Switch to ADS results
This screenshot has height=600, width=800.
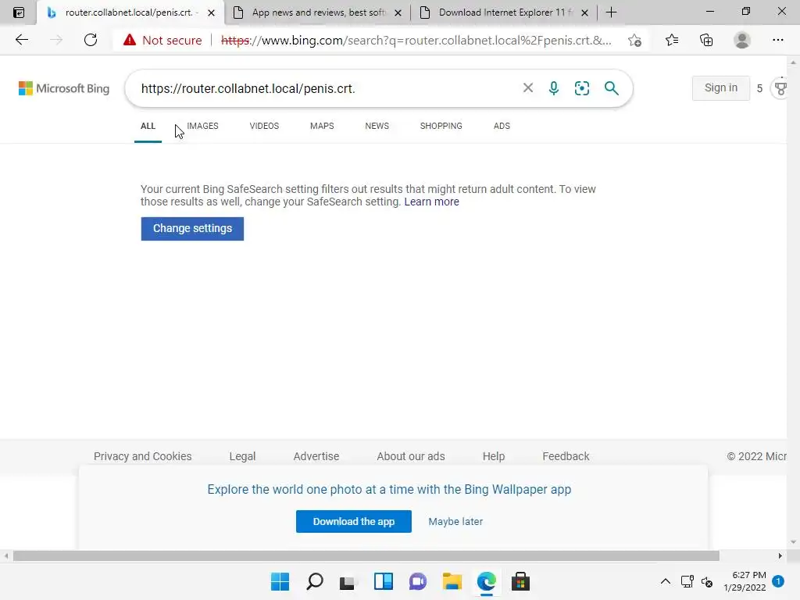502,126
